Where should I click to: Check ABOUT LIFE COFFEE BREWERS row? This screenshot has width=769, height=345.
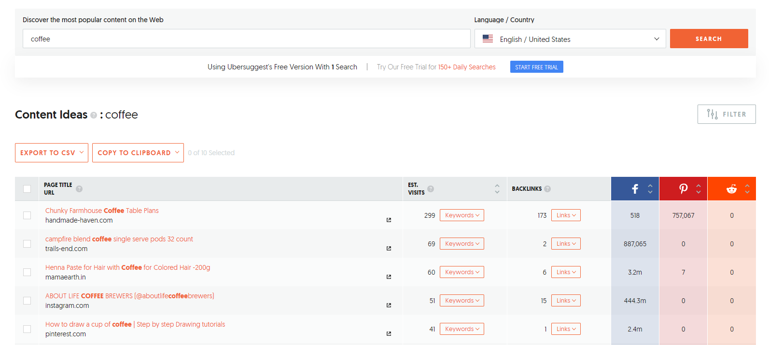(27, 301)
